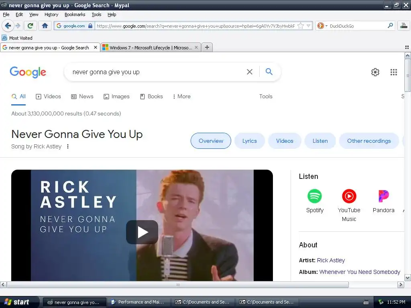
Task: Open the browser home page icon
Action: tap(45, 26)
